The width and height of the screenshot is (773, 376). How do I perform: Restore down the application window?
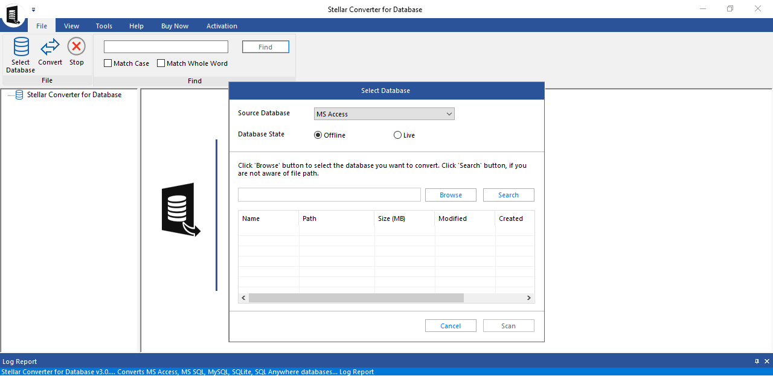click(x=730, y=9)
